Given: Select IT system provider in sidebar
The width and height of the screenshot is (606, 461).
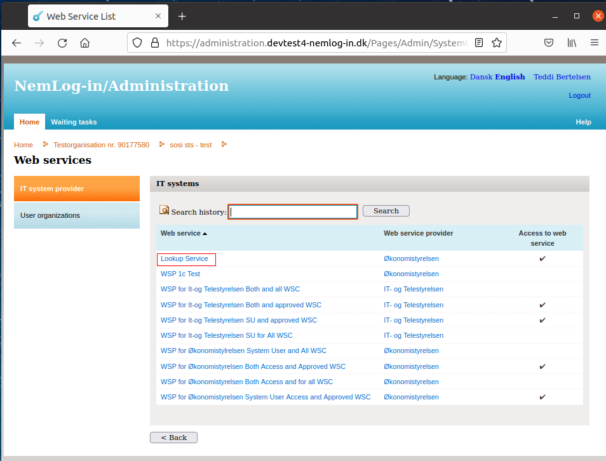Looking at the screenshot, I should click(x=76, y=189).
